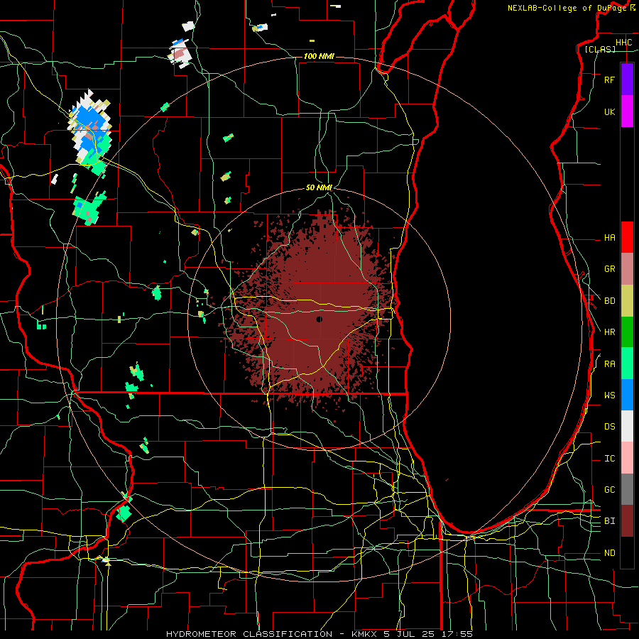
Task: Click the HA legend label text
Action: 610,238
